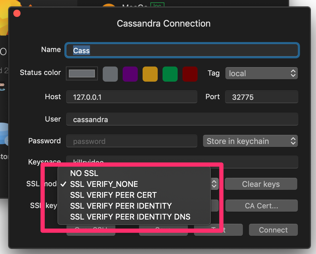Click the Name field containing Cass
The width and height of the screenshot is (316, 254).
(181, 50)
